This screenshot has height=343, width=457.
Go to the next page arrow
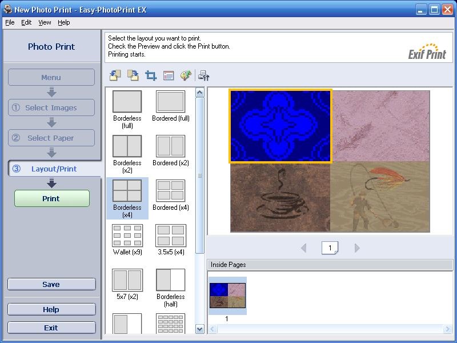[x=357, y=248]
